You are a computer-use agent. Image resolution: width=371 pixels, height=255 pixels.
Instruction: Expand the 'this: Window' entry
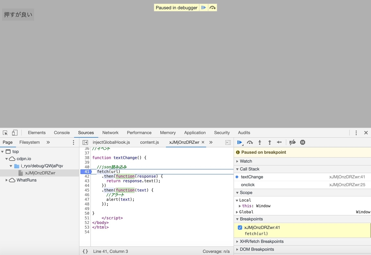pyautogui.click(x=240, y=206)
